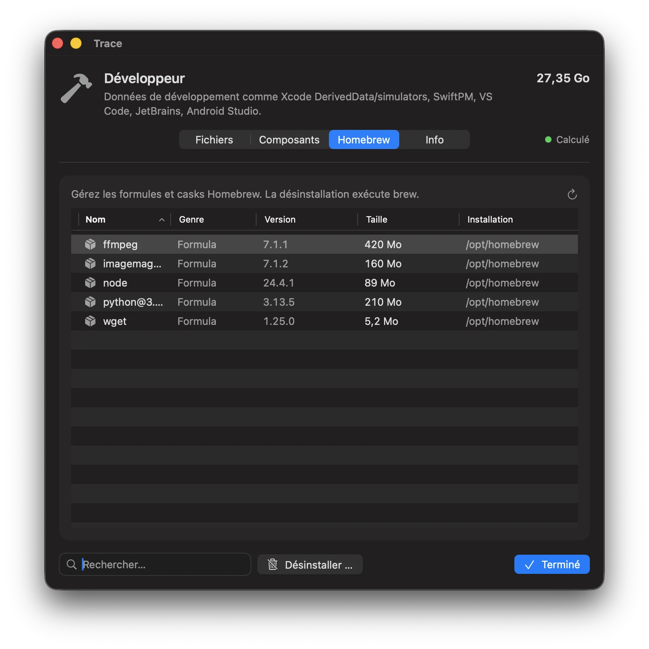Switch to the Fichiers tab
649x649 pixels.
pos(214,139)
